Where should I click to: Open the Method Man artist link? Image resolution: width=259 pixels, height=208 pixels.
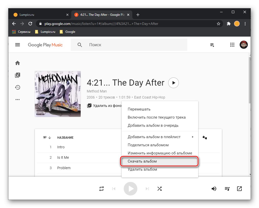tap(97, 91)
